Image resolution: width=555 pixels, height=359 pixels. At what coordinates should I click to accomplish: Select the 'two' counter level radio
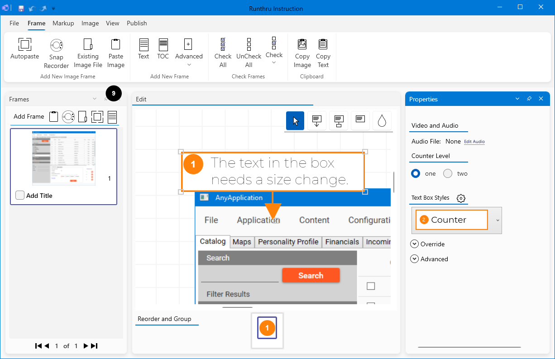(448, 173)
